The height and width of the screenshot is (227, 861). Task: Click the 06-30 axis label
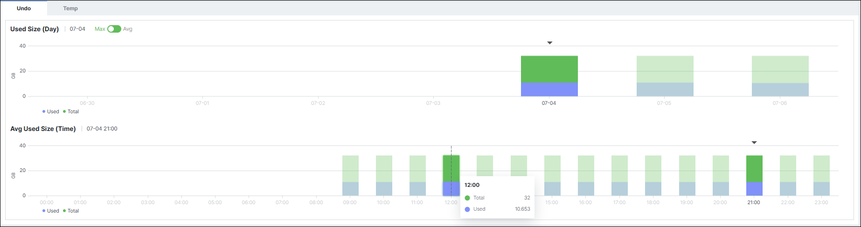(87, 103)
